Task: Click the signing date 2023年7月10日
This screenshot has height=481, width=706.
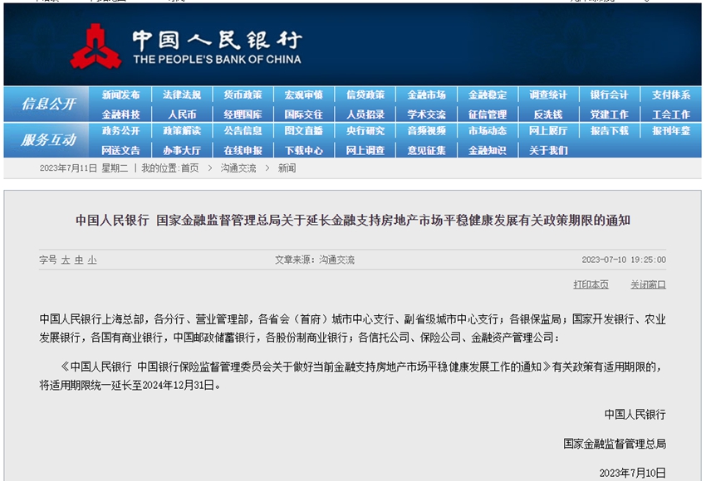Action: (632, 473)
